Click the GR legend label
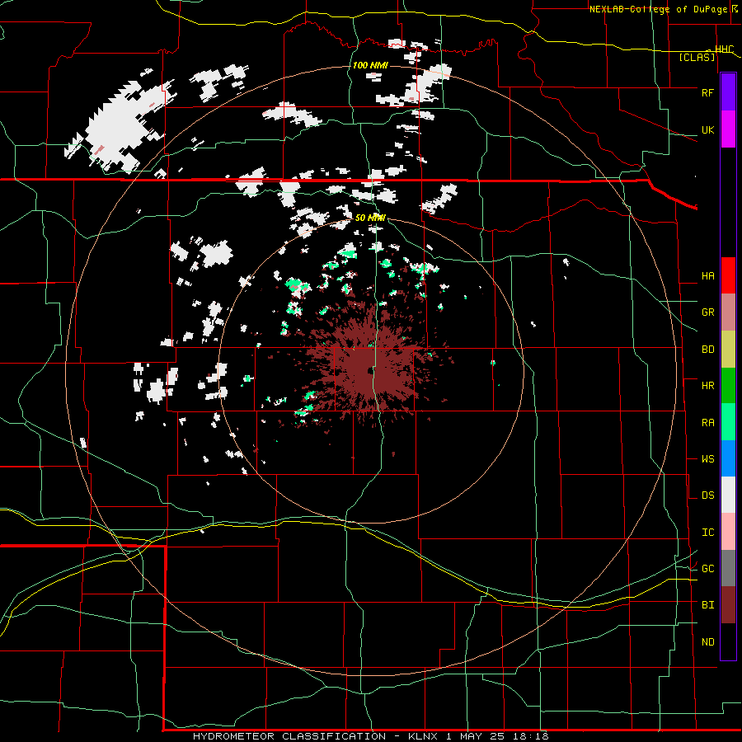This screenshot has width=742, height=742. (x=707, y=312)
